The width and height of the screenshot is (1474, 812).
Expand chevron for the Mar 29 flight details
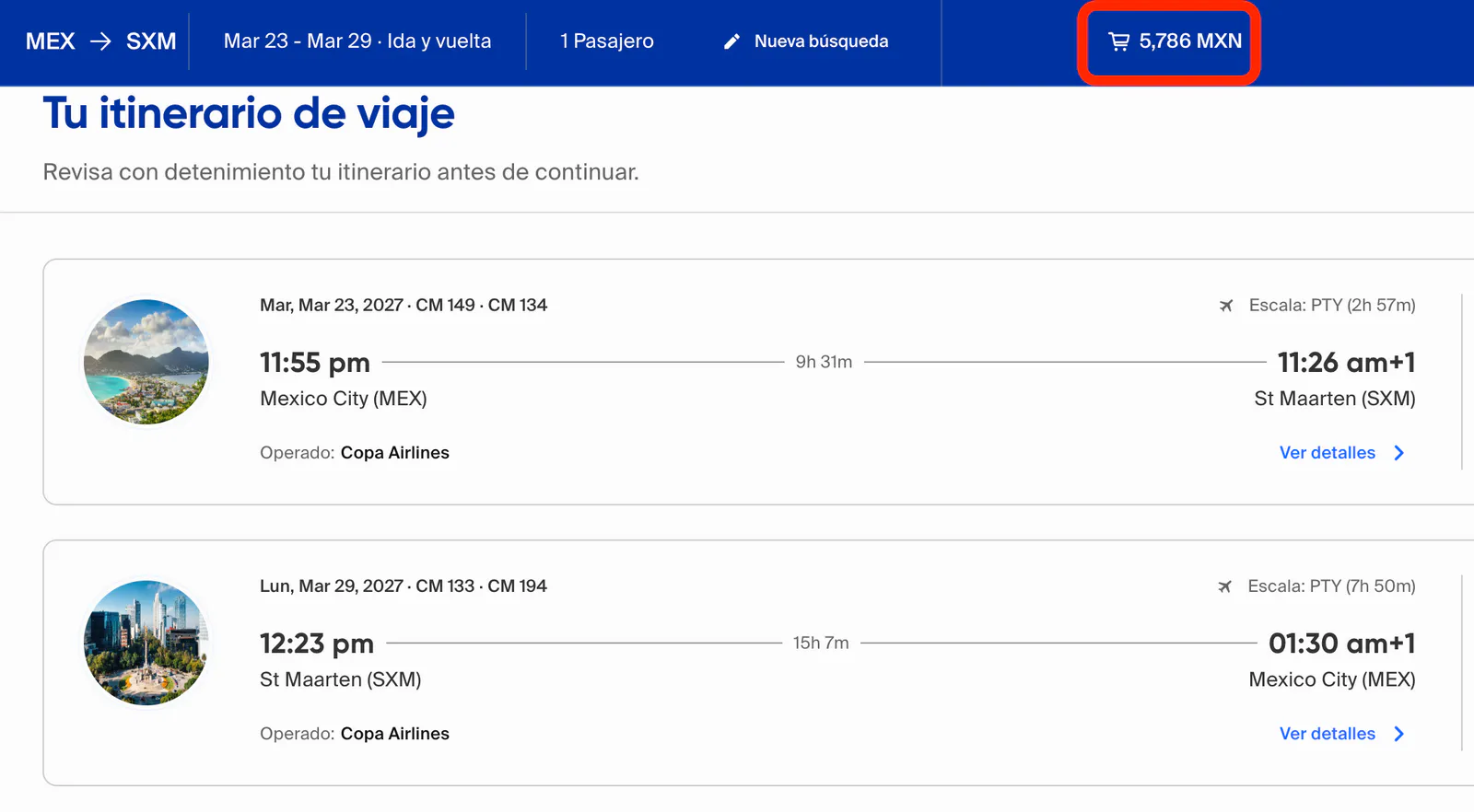coord(1398,734)
